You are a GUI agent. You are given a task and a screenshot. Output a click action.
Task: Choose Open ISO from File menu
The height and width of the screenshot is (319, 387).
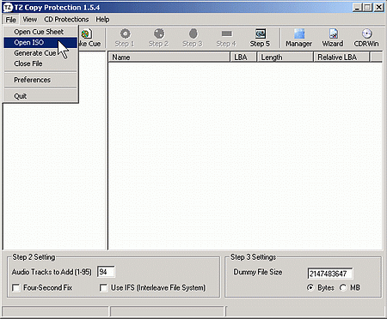[40, 43]
